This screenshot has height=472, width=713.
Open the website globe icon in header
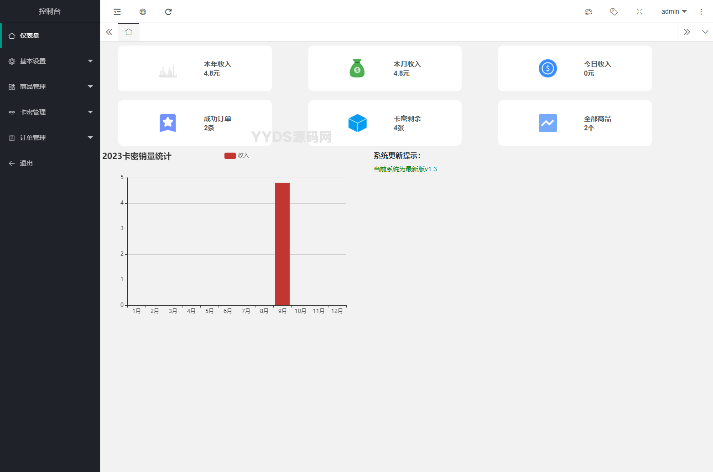(143, 12)
